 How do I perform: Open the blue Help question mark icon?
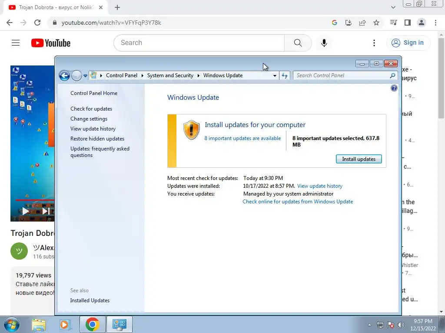(394, 88)
